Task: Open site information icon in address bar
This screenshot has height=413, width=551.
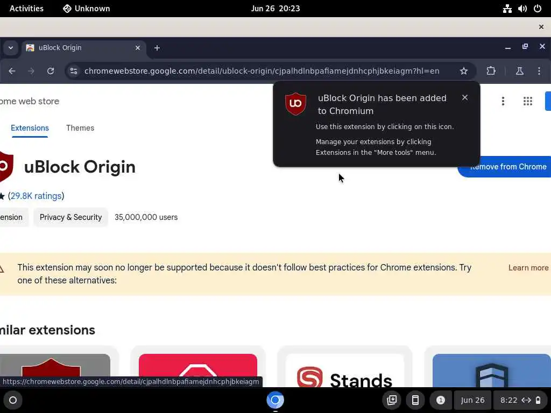Action: pos(73,71)
